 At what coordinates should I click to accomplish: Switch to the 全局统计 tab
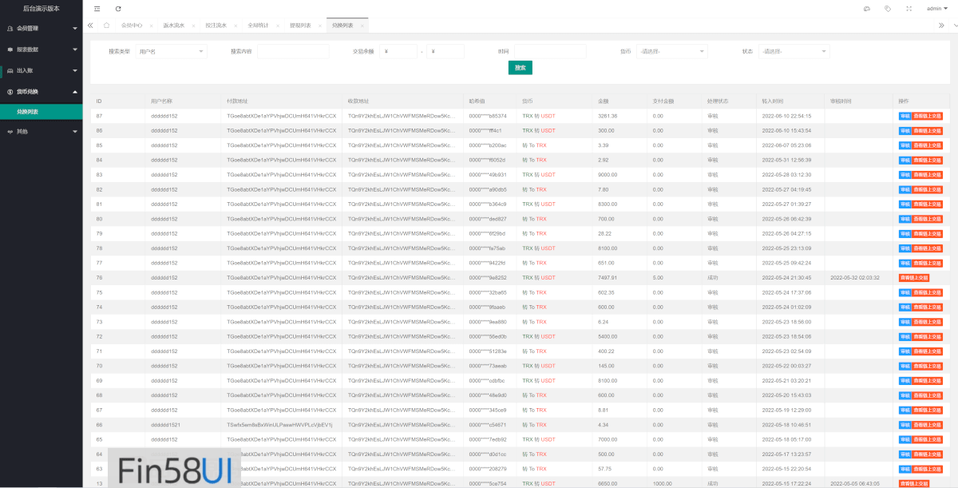click(x=257, y=26)
